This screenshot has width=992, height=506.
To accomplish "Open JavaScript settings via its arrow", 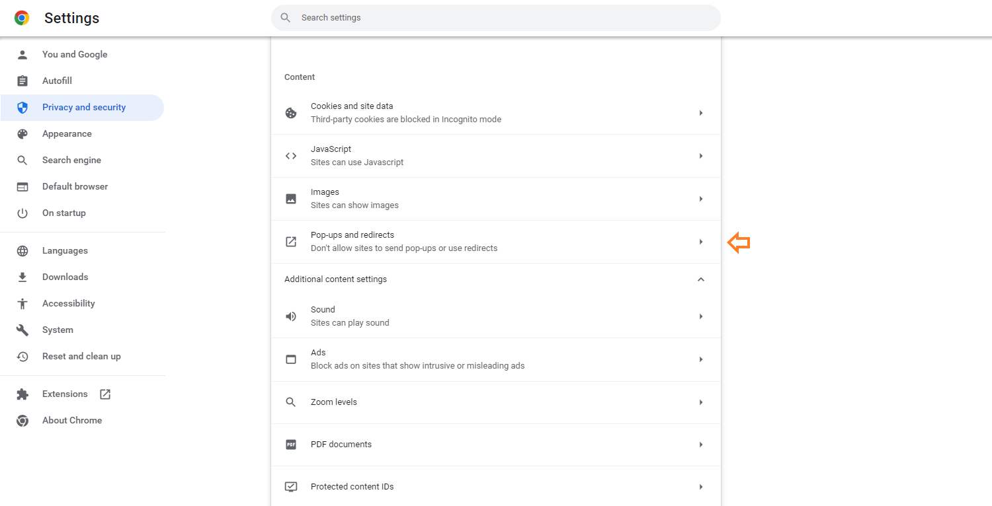I will pos(701,156).
